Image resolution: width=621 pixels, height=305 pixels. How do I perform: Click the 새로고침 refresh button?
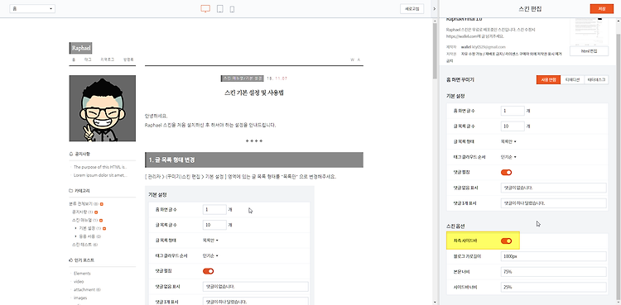click(412, 9)
